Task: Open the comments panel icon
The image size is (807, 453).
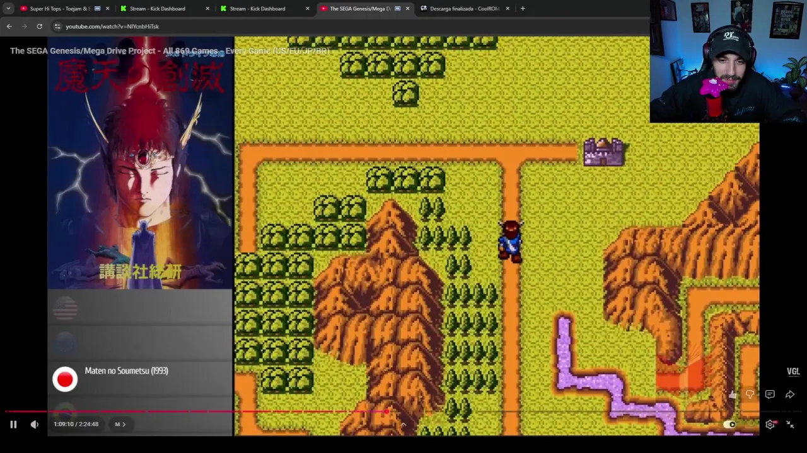Action: click(x=770, y=394)
